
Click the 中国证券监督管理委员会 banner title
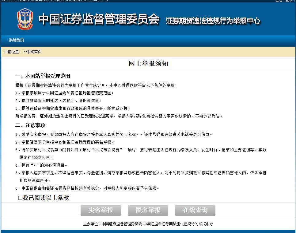click(99, 19)
